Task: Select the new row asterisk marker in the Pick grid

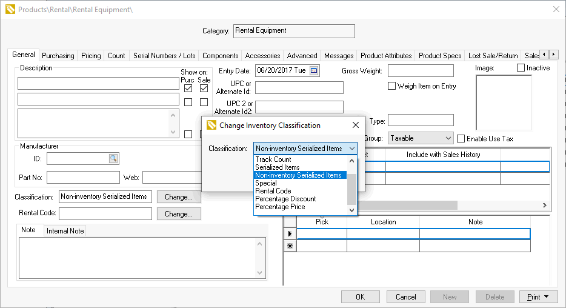Action: (290, 246)
